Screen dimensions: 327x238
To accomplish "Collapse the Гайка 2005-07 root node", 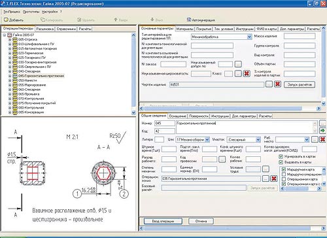I will pyautogui.click(x=5, y=35).
